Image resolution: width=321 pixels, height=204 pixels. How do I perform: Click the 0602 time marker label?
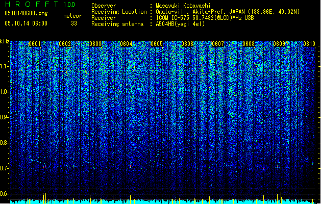pos(65,44)
